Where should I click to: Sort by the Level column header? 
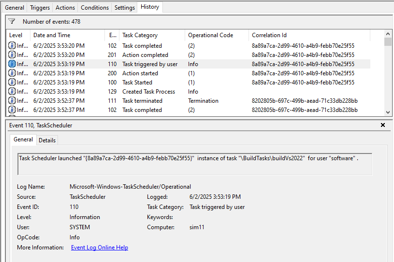(x=18, y=35)
